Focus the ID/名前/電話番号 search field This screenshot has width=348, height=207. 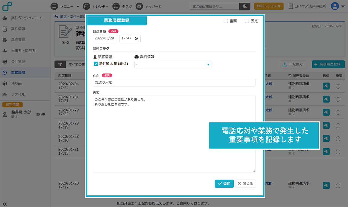(215, 6)
